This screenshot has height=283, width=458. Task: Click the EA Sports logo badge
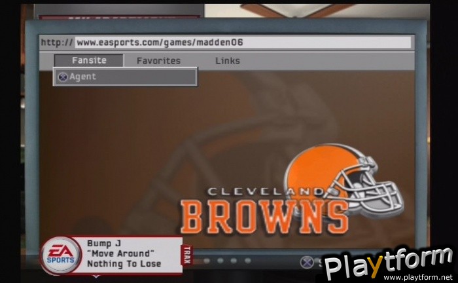click(61, 255)
